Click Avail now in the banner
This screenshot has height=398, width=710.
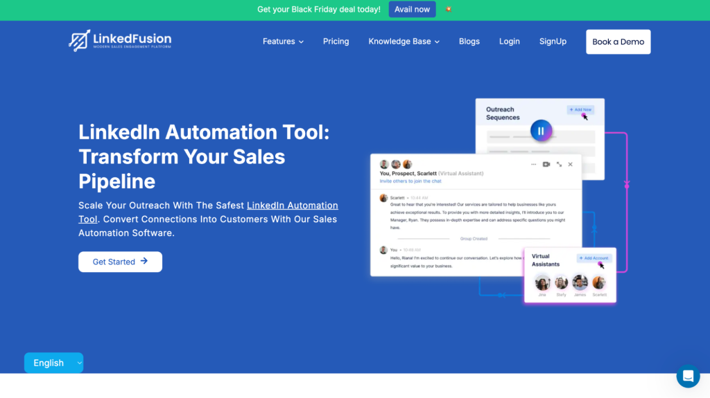pos(412,9)
